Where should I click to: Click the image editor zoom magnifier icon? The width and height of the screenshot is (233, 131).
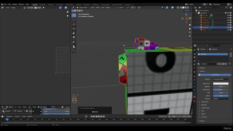pos(67,12)
